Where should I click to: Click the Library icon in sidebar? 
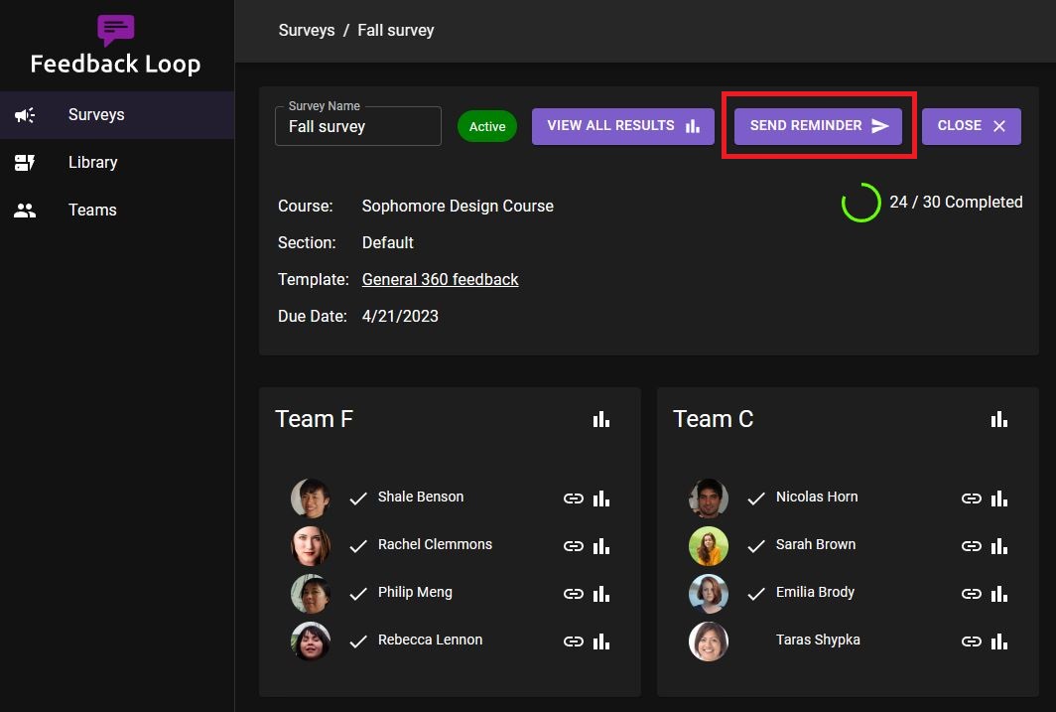[25, 162]
